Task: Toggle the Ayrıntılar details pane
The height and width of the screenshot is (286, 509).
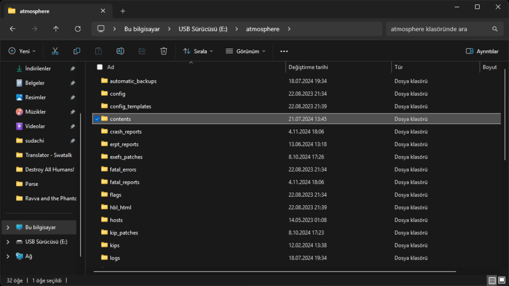Action: point(482,51)
